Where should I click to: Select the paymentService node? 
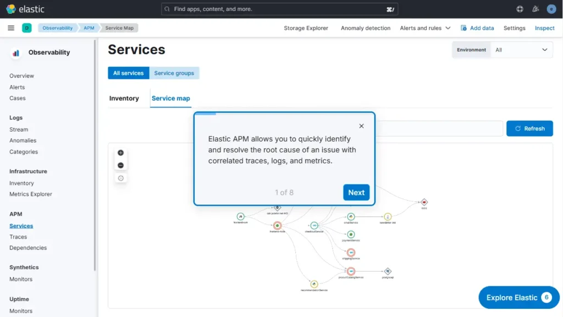pyautogui.click(x=351, y=234)
